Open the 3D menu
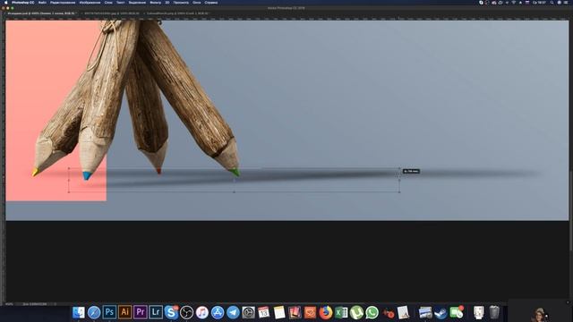 [x=167, y=3]
